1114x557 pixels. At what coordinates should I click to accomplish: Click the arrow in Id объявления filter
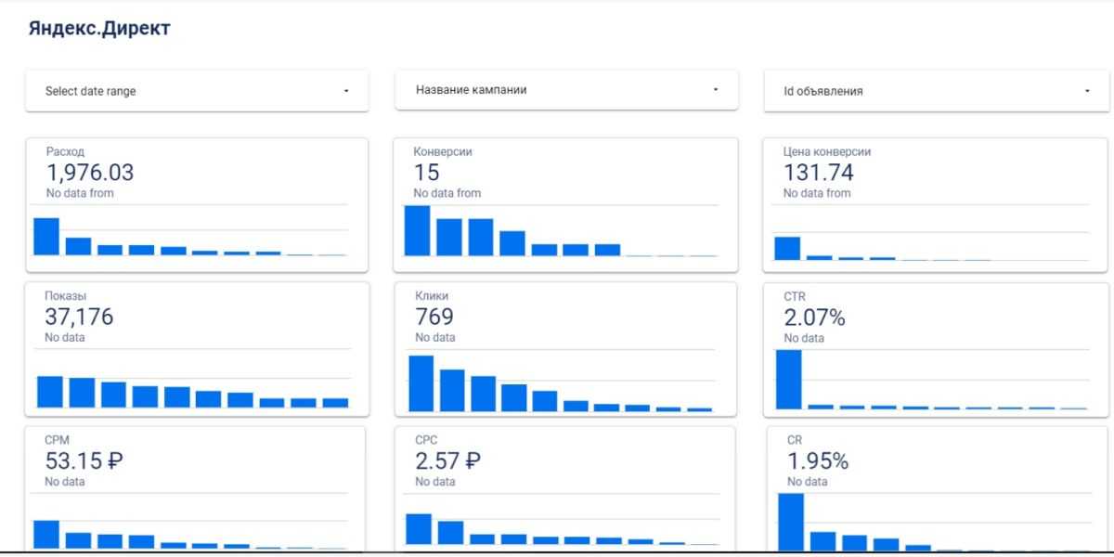1086,91
